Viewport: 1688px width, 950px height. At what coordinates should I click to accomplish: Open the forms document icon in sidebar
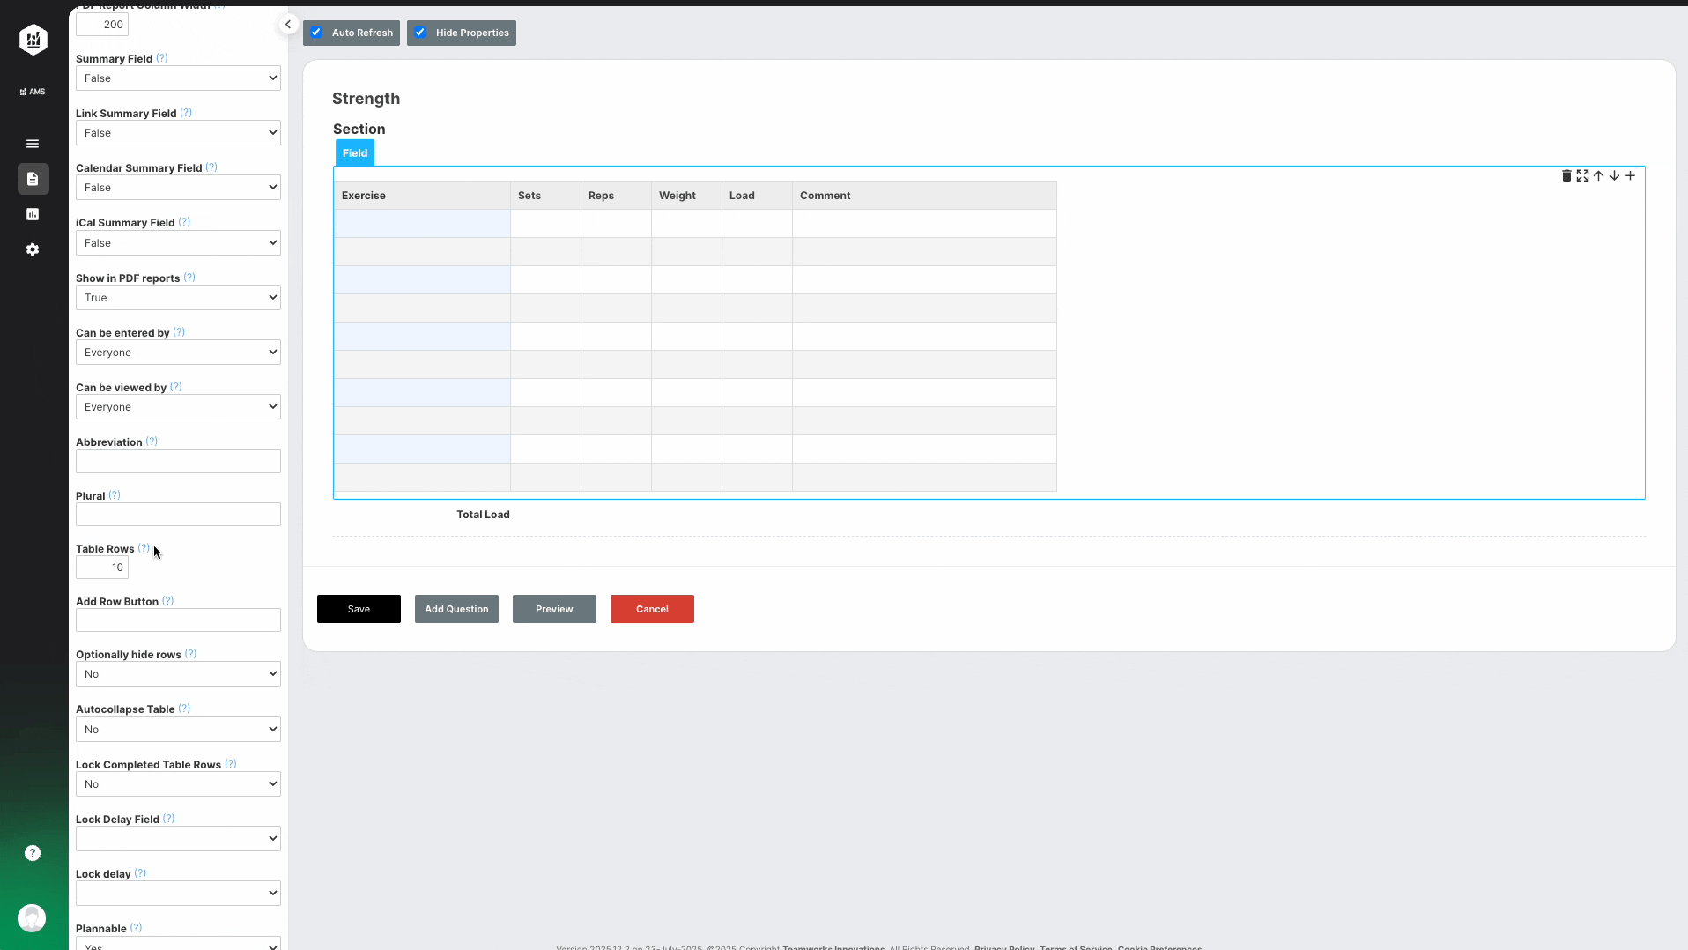coord(33,179)
